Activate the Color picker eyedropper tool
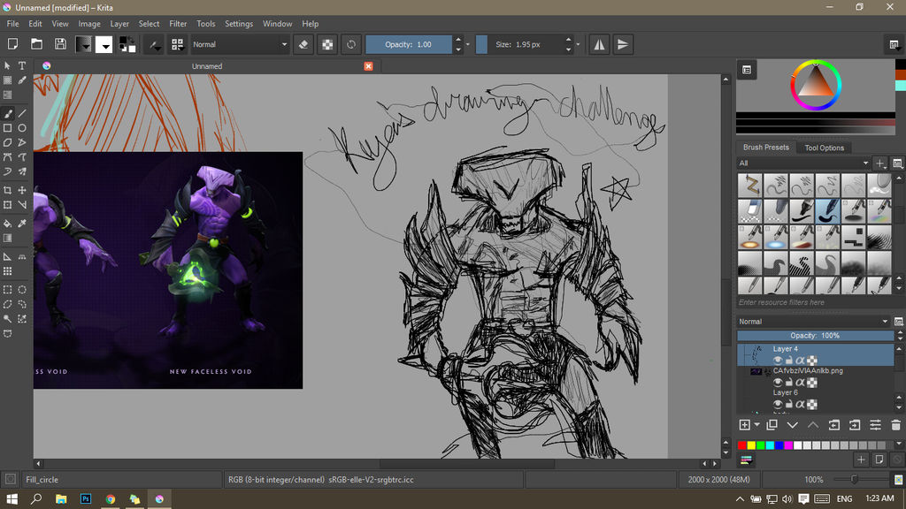This screenshot has height=509, width=906. tap(22, 224)
